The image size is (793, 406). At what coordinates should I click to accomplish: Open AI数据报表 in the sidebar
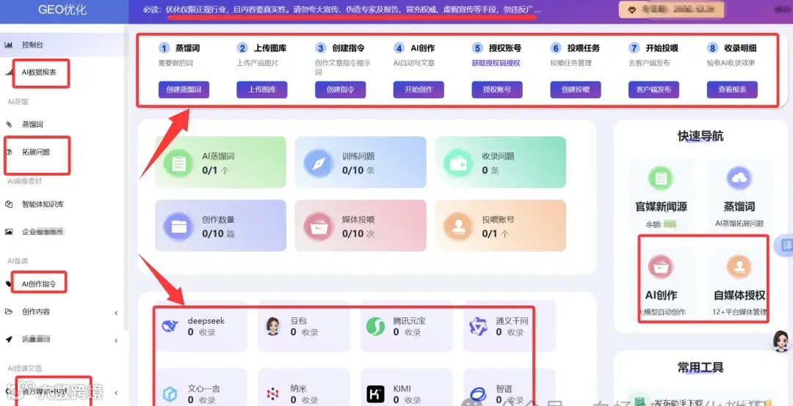38,73
